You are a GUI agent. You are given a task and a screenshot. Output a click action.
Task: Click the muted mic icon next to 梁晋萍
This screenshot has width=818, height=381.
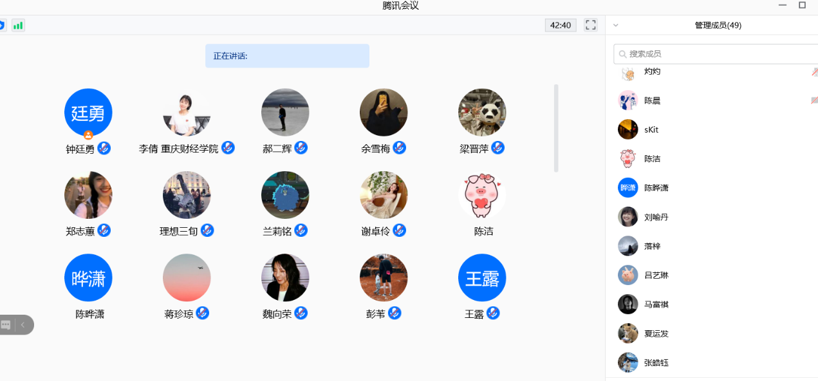tap(497, 148)
